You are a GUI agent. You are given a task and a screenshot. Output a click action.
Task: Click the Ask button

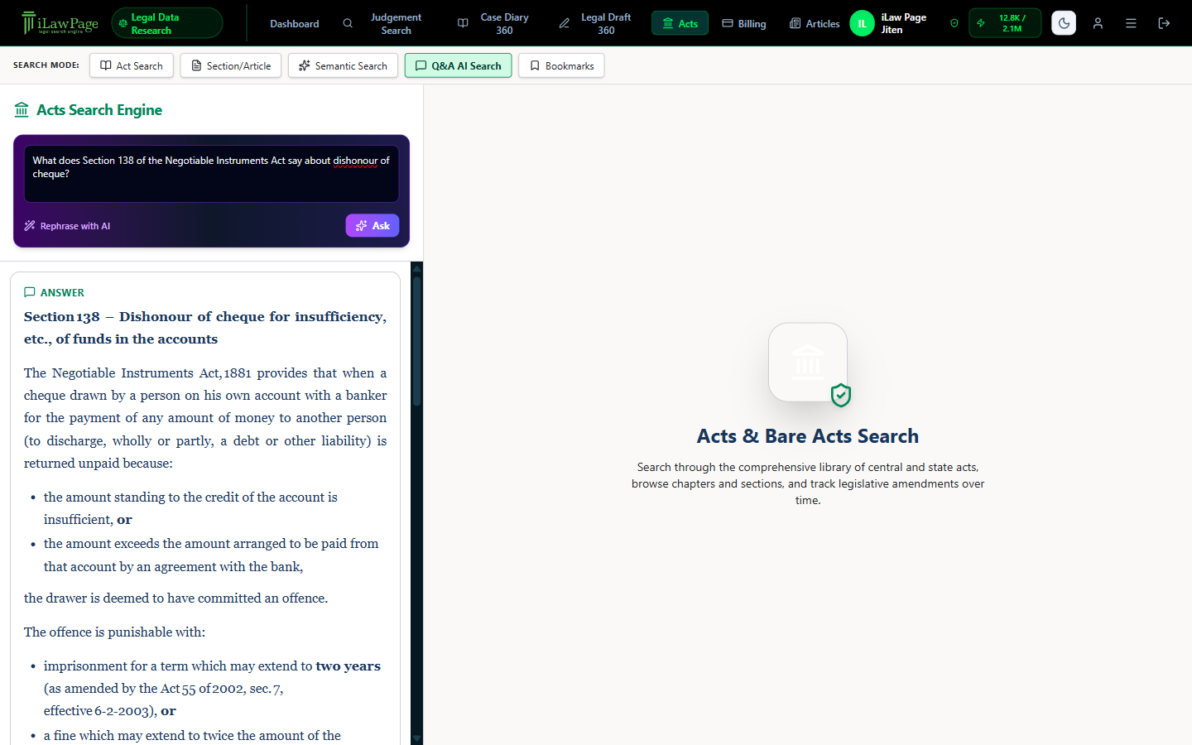pos(372,226)
